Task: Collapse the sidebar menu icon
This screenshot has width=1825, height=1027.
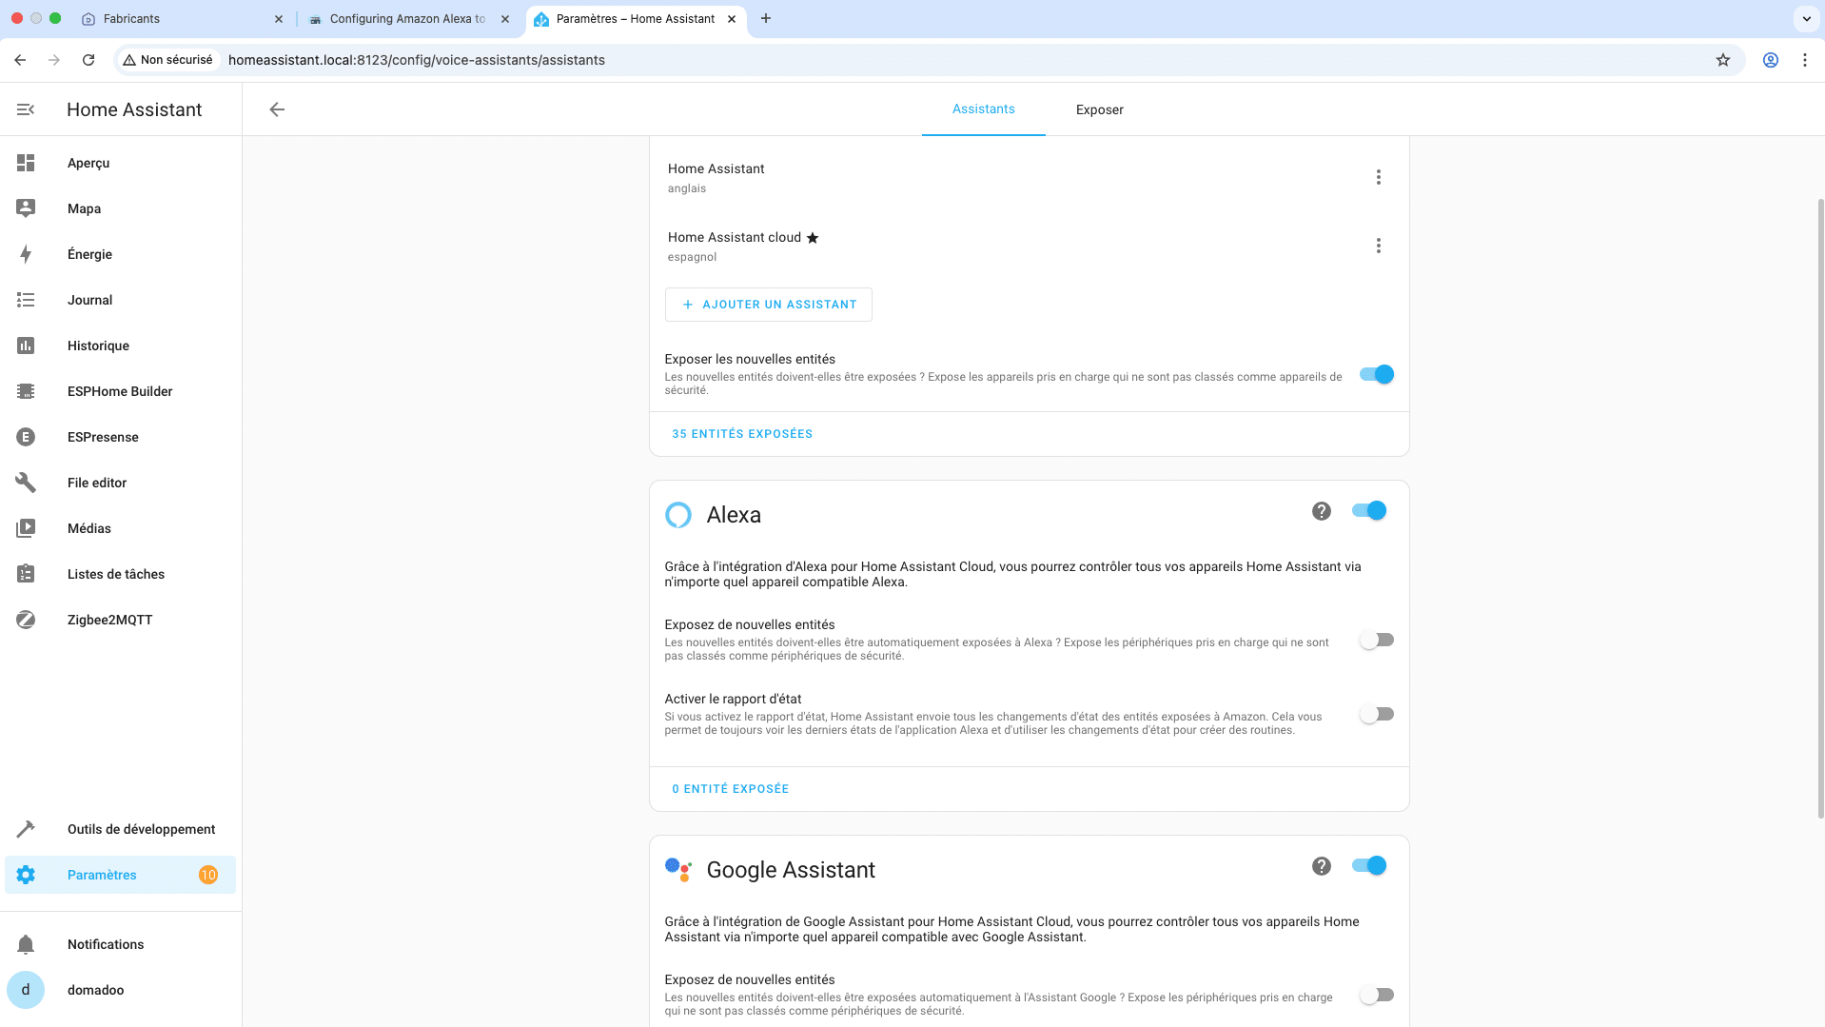Action: tap(26, 109)
